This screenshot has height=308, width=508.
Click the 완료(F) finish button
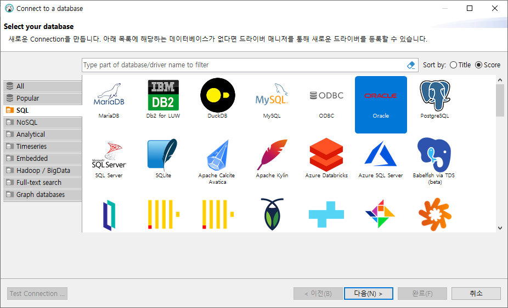(x=422, y=293)
